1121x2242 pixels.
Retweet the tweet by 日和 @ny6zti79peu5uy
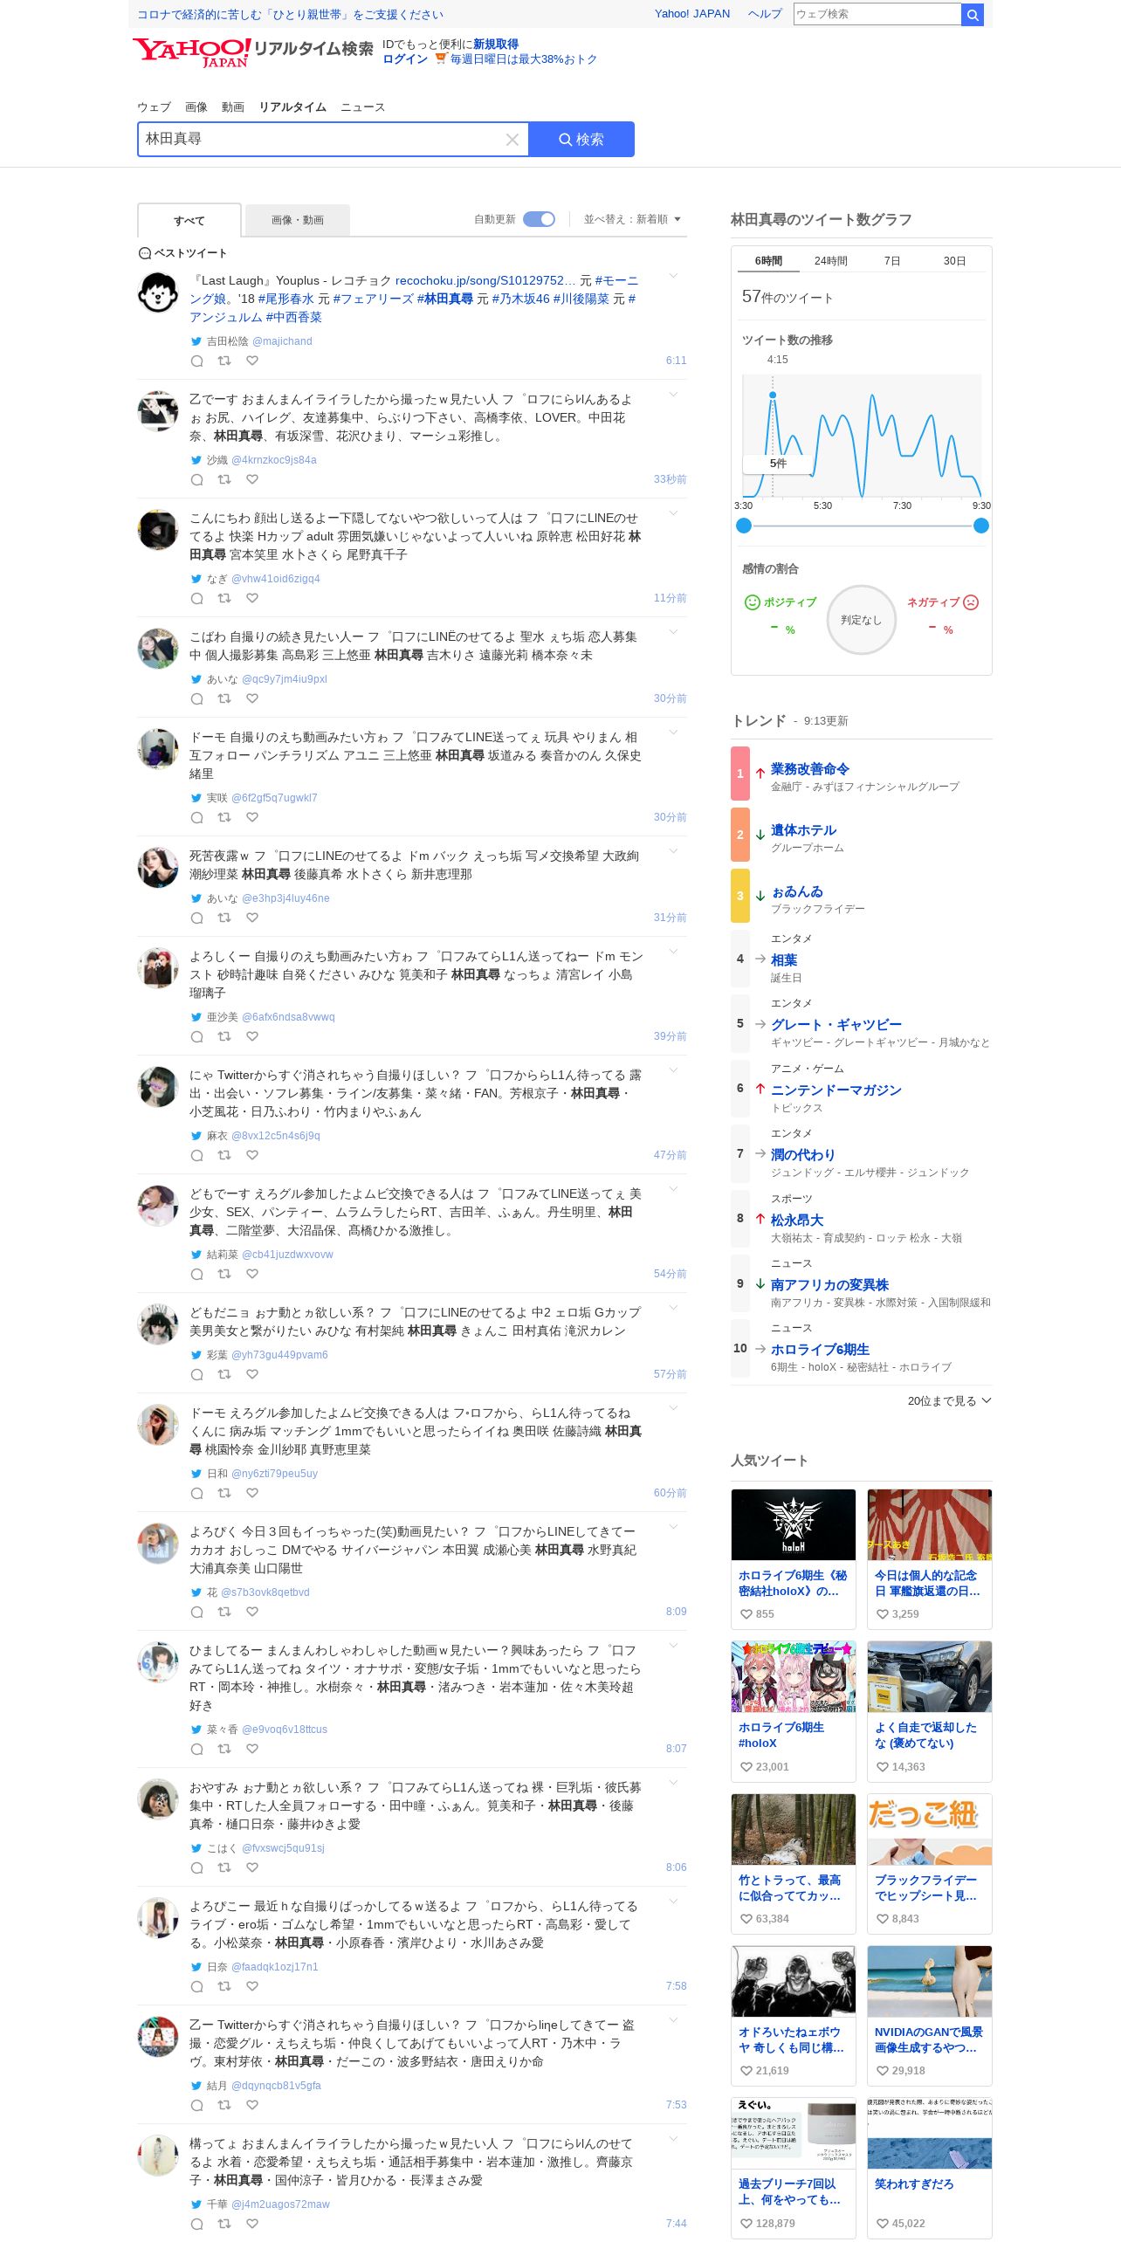pyautogui.click(x=224, y=1493)
